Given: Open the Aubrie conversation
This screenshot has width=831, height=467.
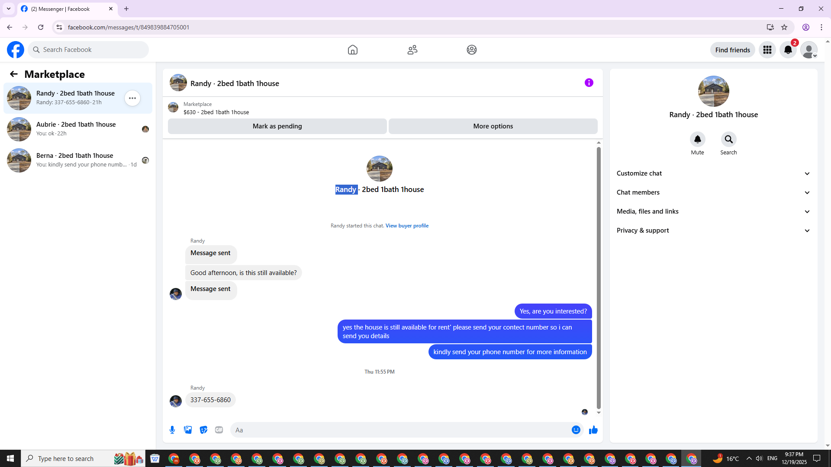Looking at the screenshot, I should tap(76, 129).
